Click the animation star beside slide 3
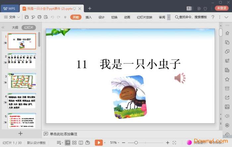Viewport: 232px width, 147px height. (5, 82)
